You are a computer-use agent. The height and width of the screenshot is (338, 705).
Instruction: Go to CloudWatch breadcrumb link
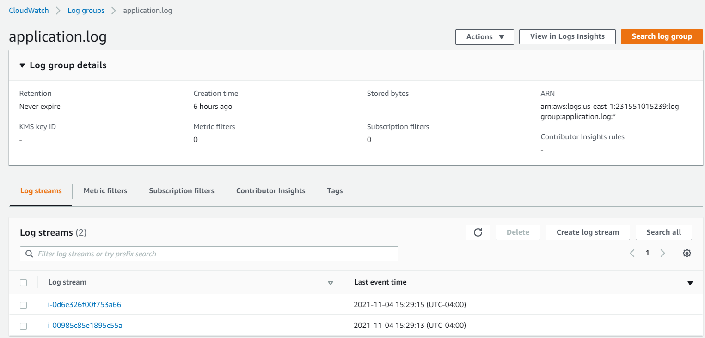point(29,10)
